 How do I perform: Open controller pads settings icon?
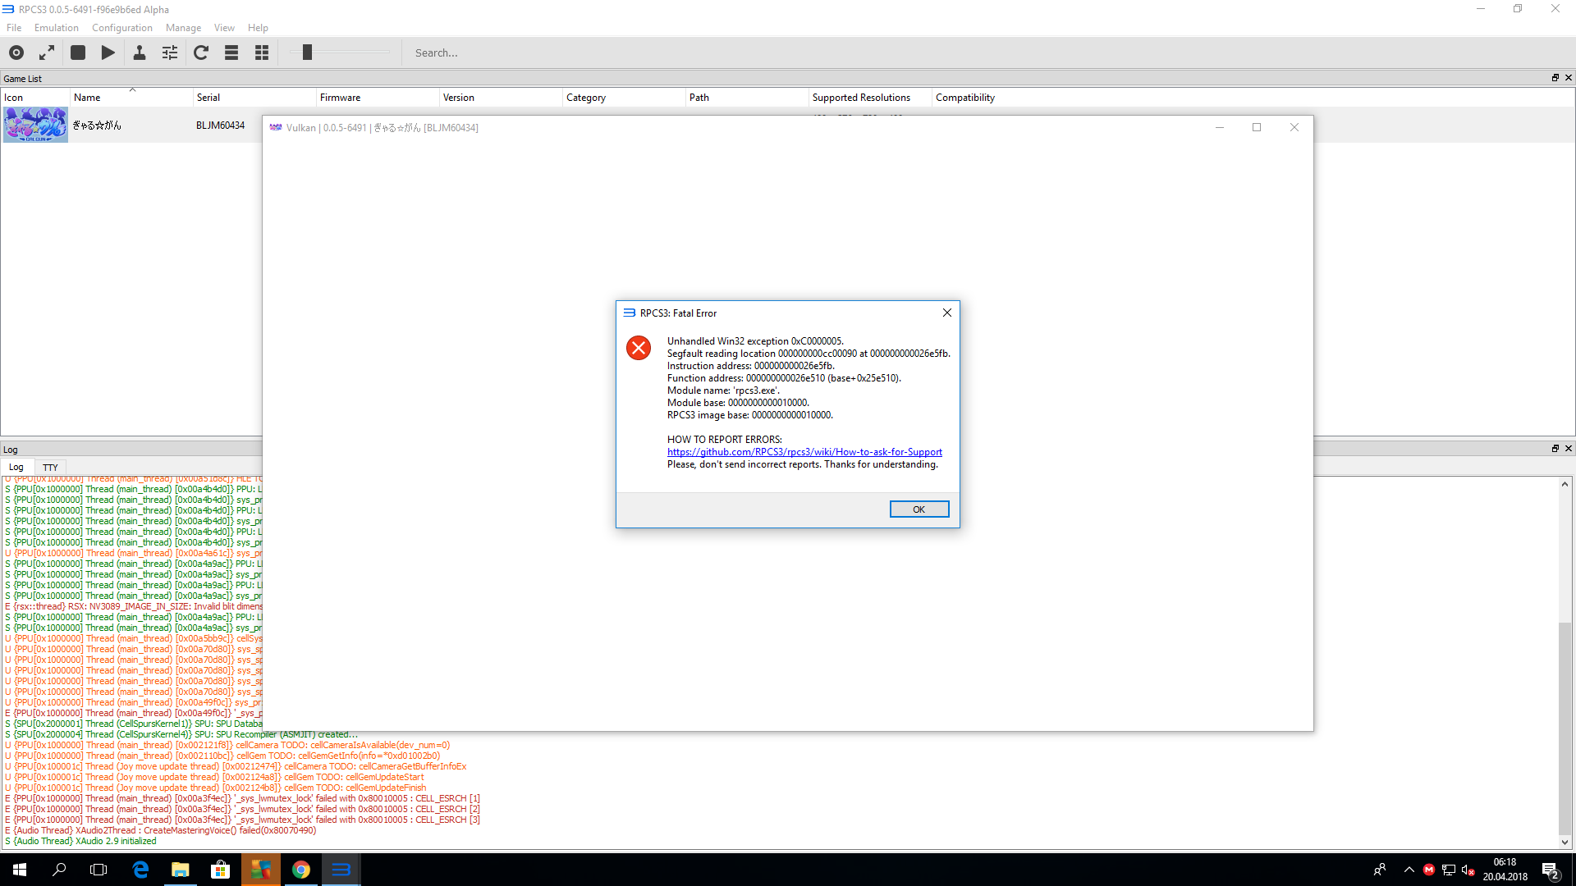(140, 53)
